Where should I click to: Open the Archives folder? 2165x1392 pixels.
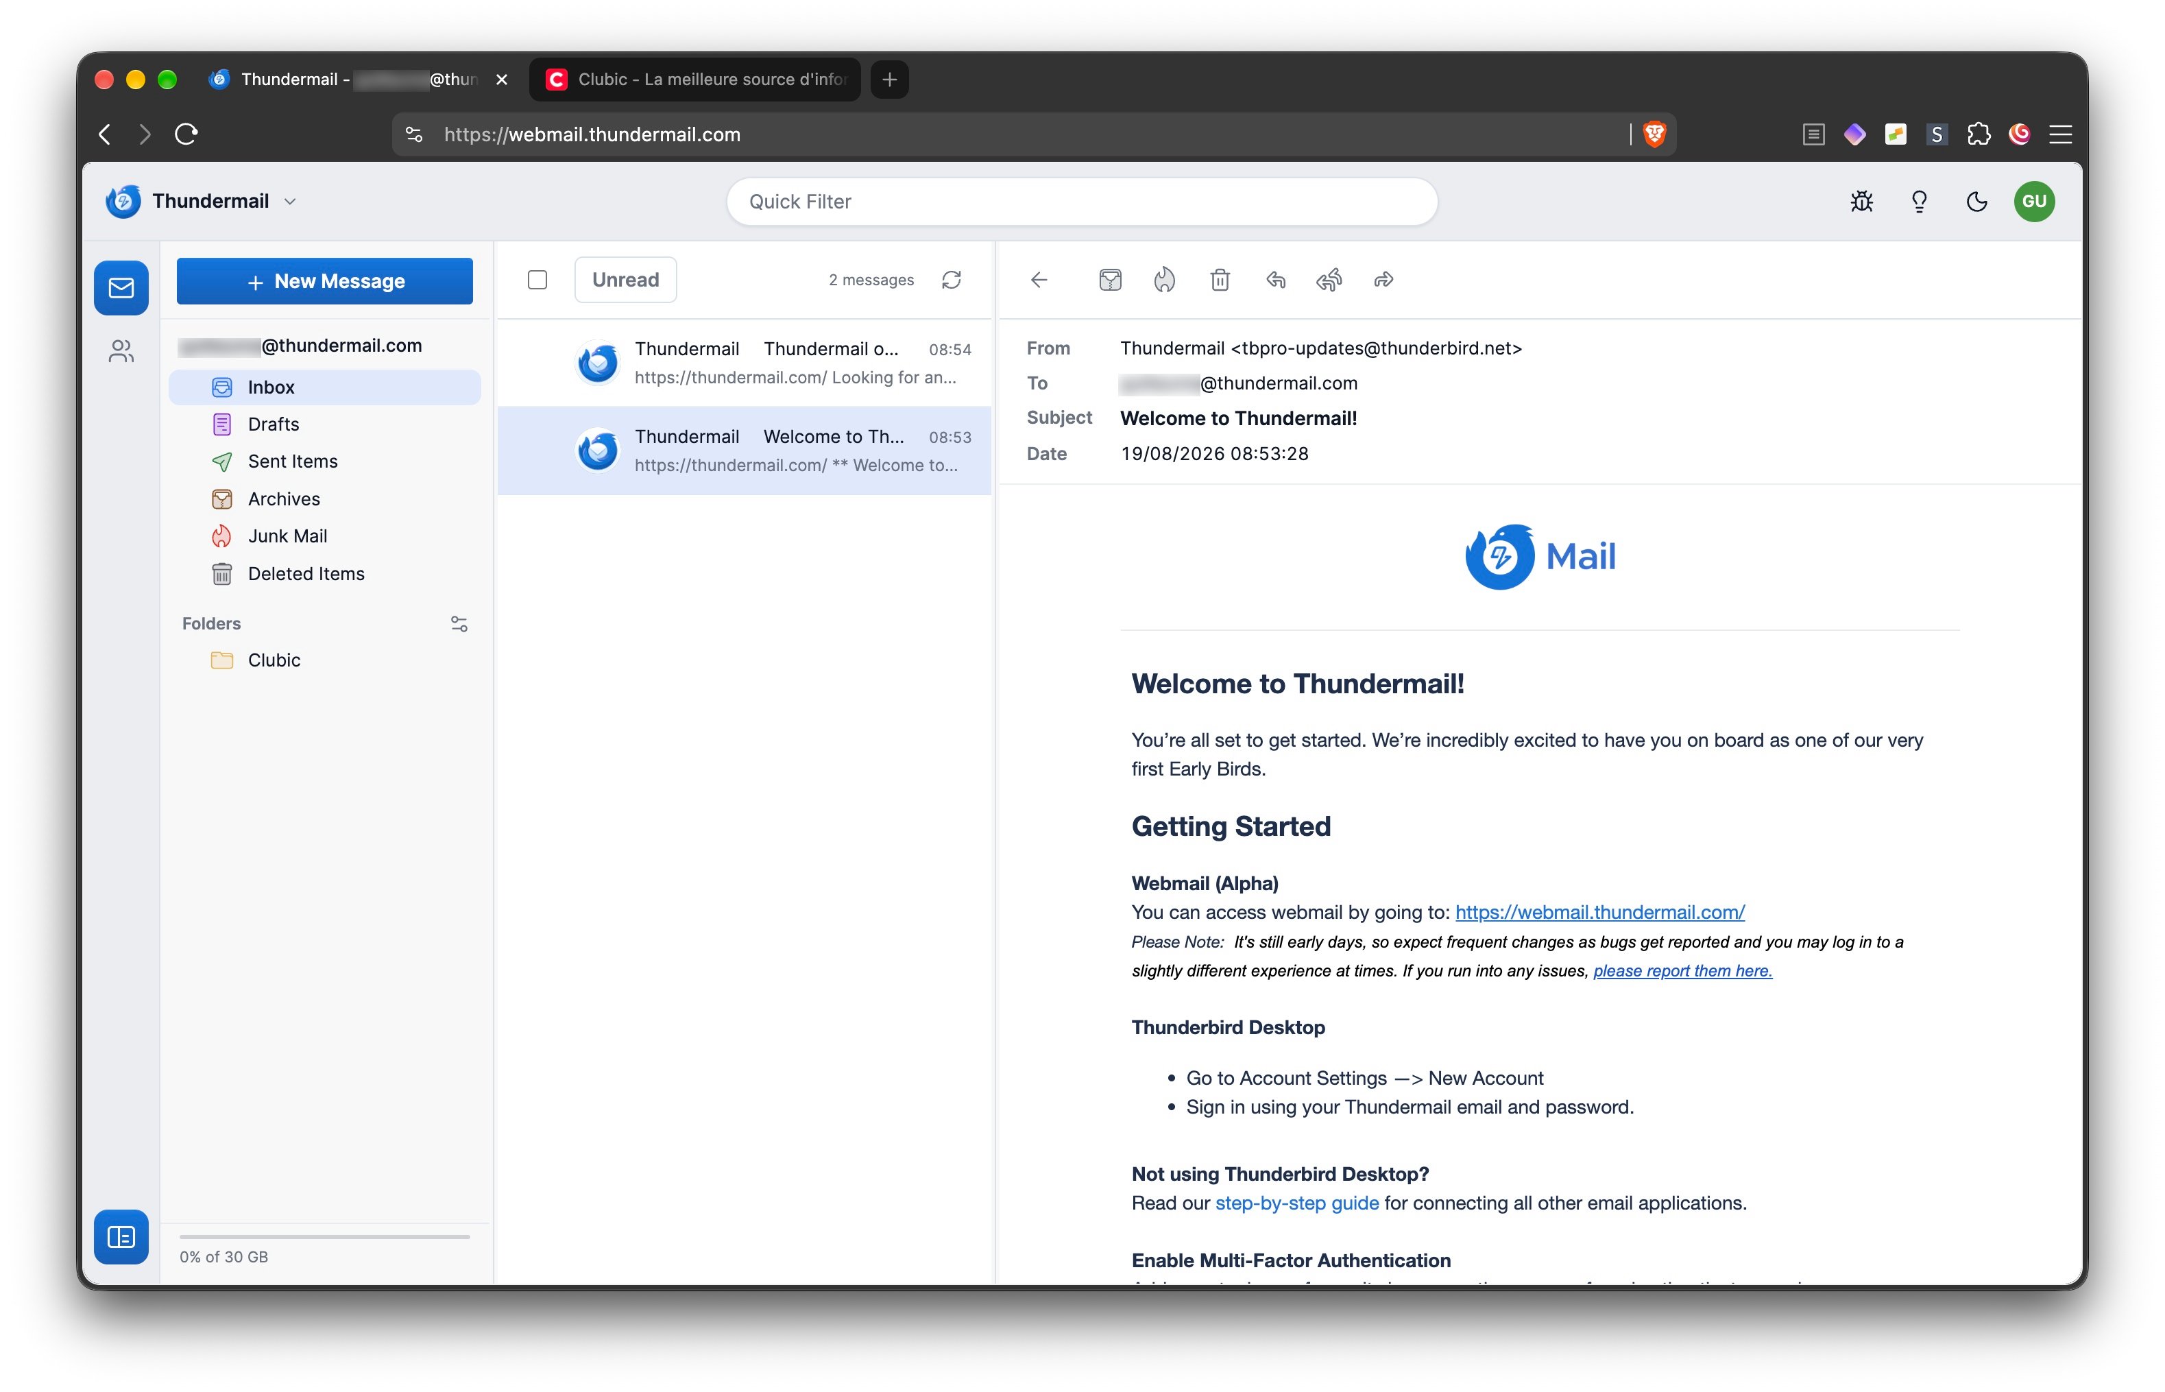[x=324, y=499]
